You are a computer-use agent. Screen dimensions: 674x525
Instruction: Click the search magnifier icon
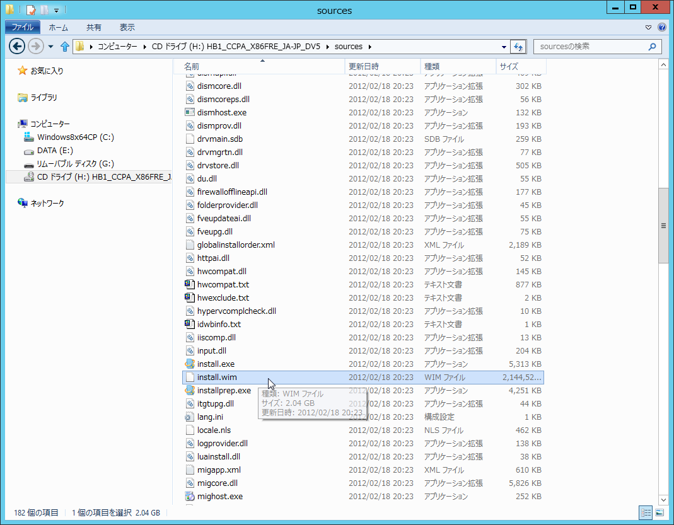652,47
